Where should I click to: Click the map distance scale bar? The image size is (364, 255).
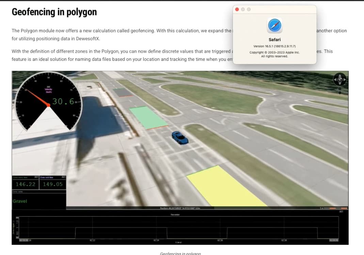[x=336, y=208]
